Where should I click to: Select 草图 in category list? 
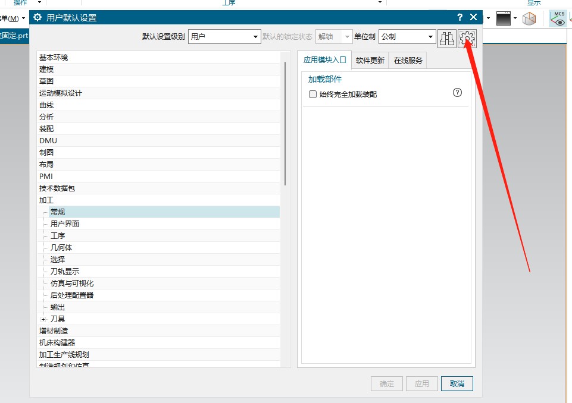pyautogui.click(x=158, y=81)
